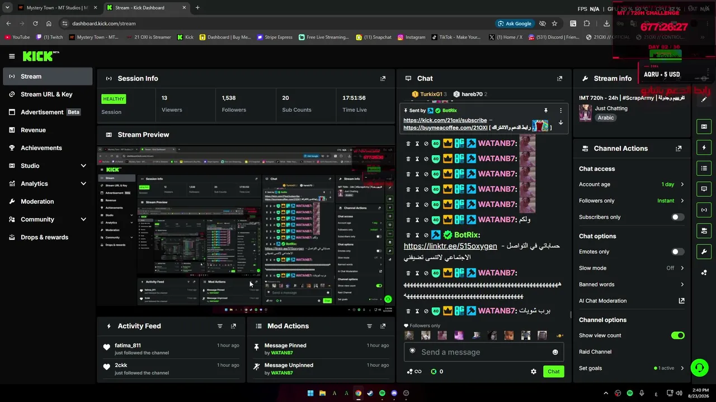Delete WATANB7's 'ولكم' message with trash icon

tap(408, 219)
